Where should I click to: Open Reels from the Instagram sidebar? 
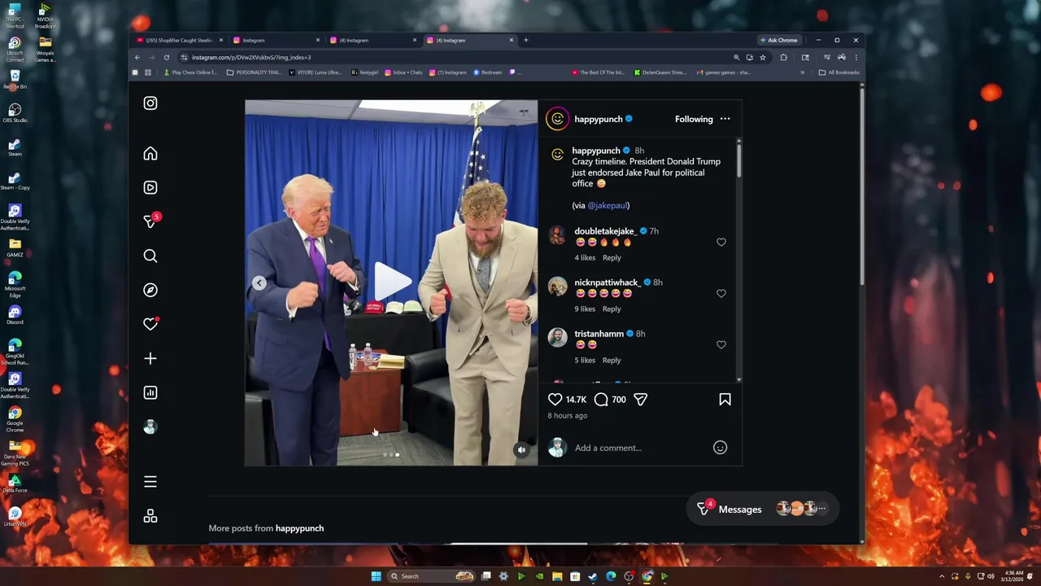click(150, 187)
